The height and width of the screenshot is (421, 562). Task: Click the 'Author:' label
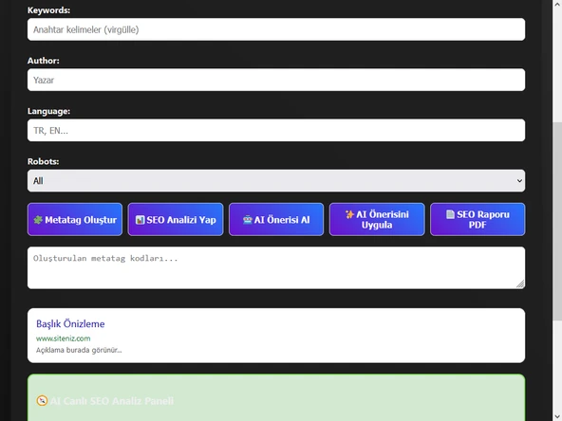(44, 61)
